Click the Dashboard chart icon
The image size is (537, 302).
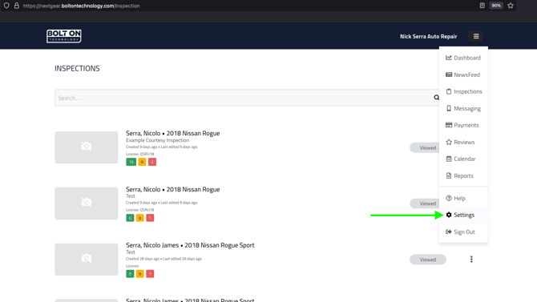pos(449,58)
